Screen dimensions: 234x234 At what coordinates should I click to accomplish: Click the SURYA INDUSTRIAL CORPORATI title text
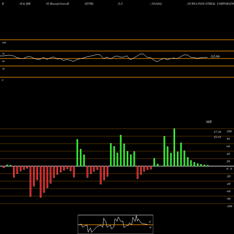click(x=211, y=4)
